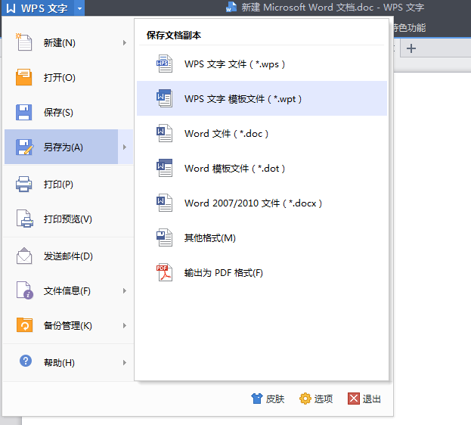The image size is (471, 425).
Task: Open 其他格式(M) save option
Action: (x=209, y=238)
